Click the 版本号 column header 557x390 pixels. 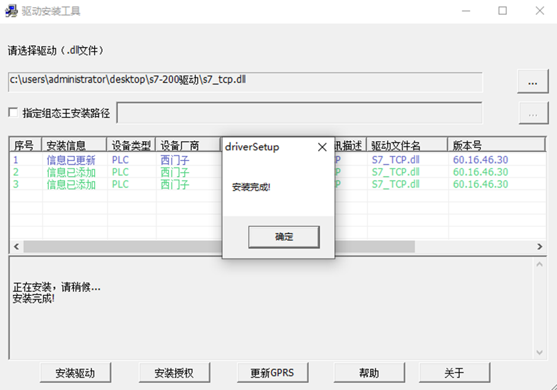(496, 145)
